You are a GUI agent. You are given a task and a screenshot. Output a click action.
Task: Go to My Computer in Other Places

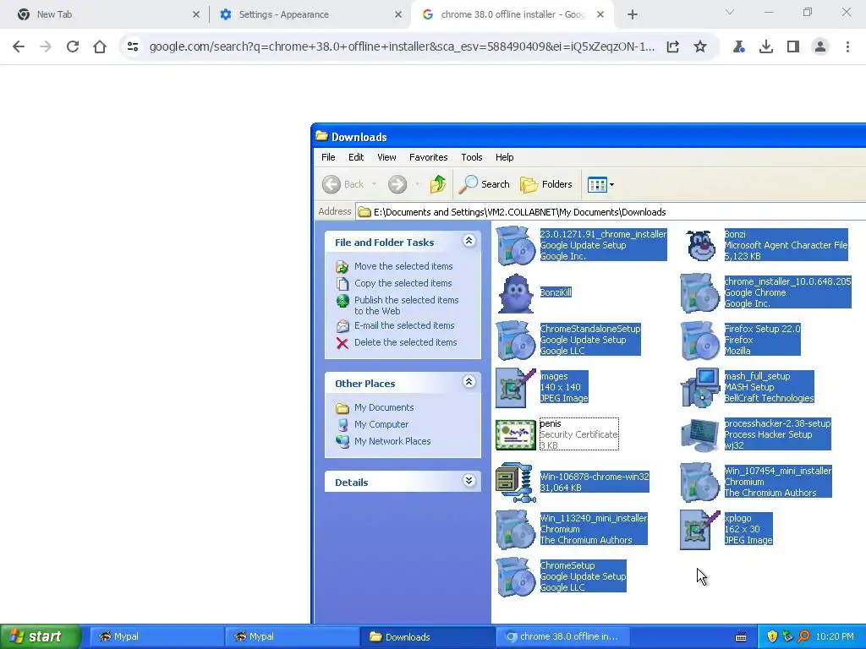coord(381,424)
